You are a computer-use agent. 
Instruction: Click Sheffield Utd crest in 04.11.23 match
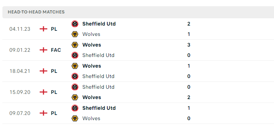click(75, 24)
